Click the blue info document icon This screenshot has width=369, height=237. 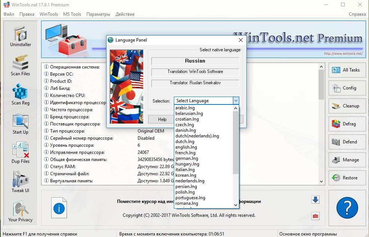click(59, 208)
